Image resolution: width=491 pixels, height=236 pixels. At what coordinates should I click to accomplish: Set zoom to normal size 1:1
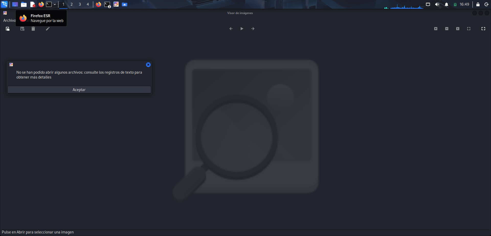coord(458,29)
